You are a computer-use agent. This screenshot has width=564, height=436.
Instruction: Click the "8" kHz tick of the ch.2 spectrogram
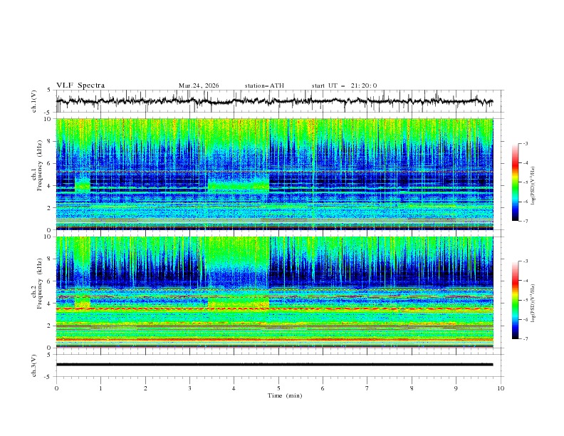click(51, 259)
